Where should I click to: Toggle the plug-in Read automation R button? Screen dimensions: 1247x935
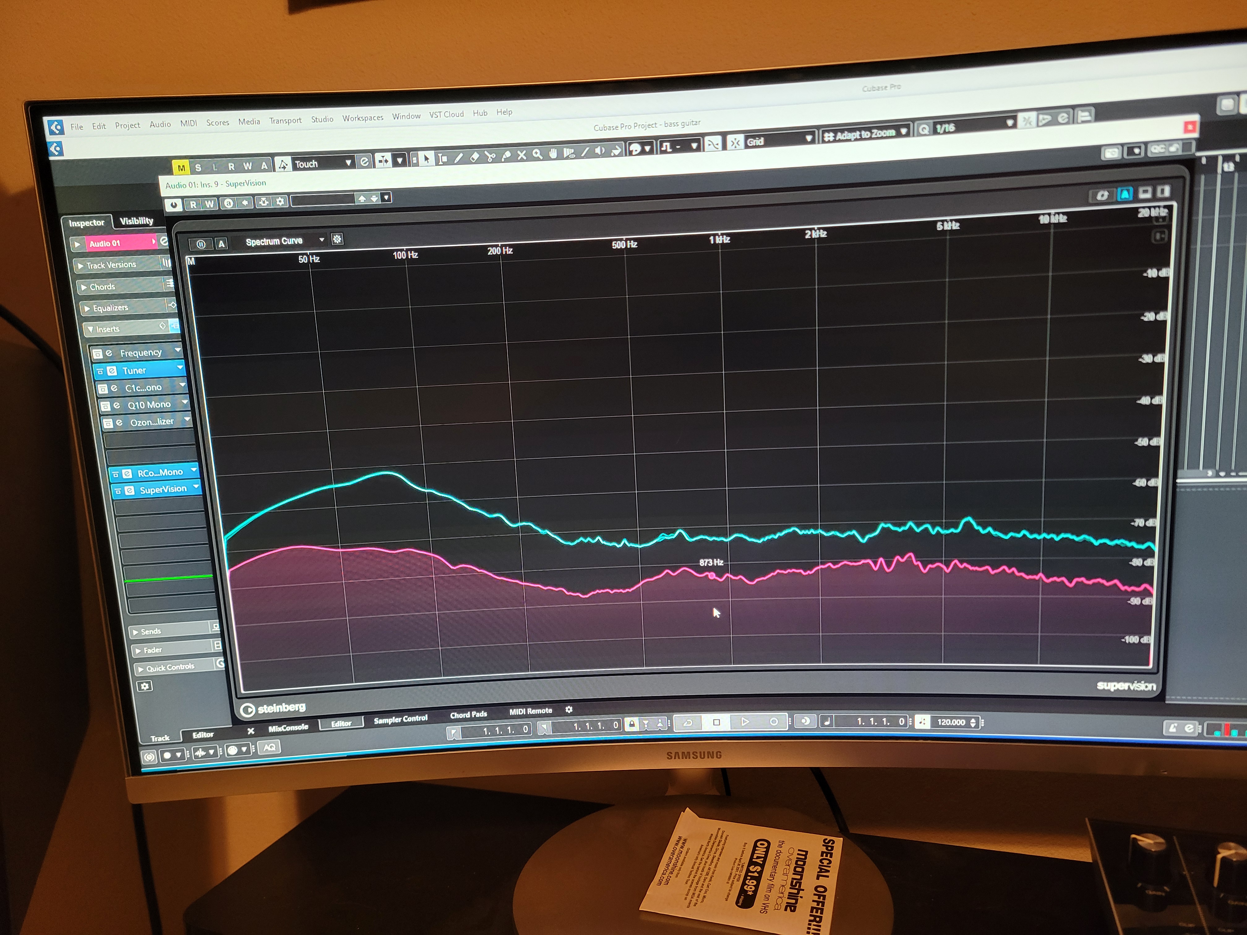coord(193,205)
